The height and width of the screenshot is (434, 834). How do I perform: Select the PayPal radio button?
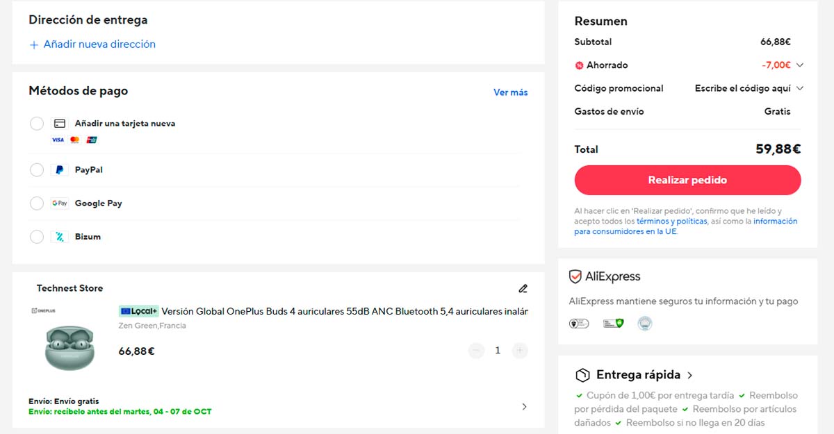point(37,170)
